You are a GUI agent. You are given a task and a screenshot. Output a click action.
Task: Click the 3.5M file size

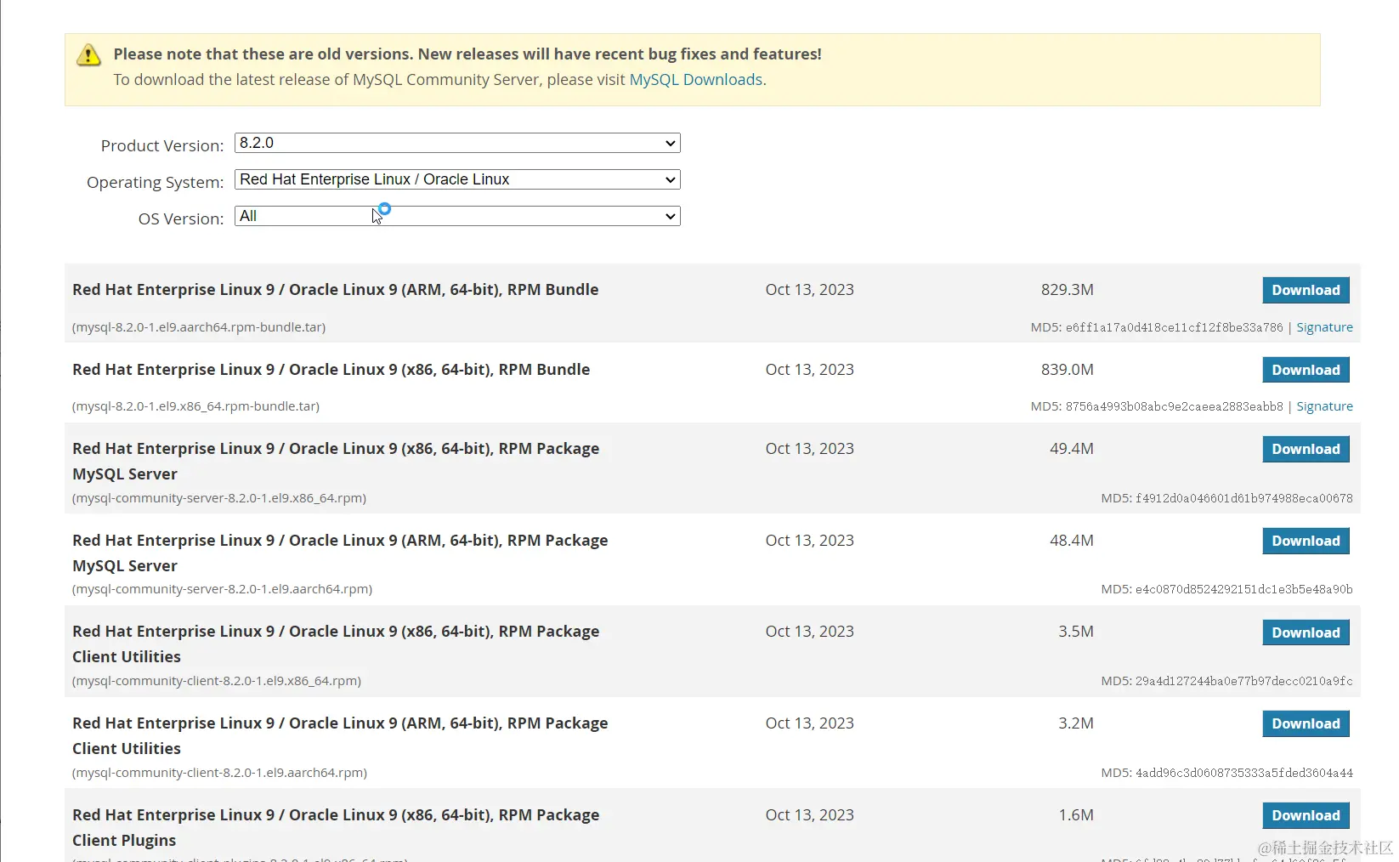[x=1075, y=632]
